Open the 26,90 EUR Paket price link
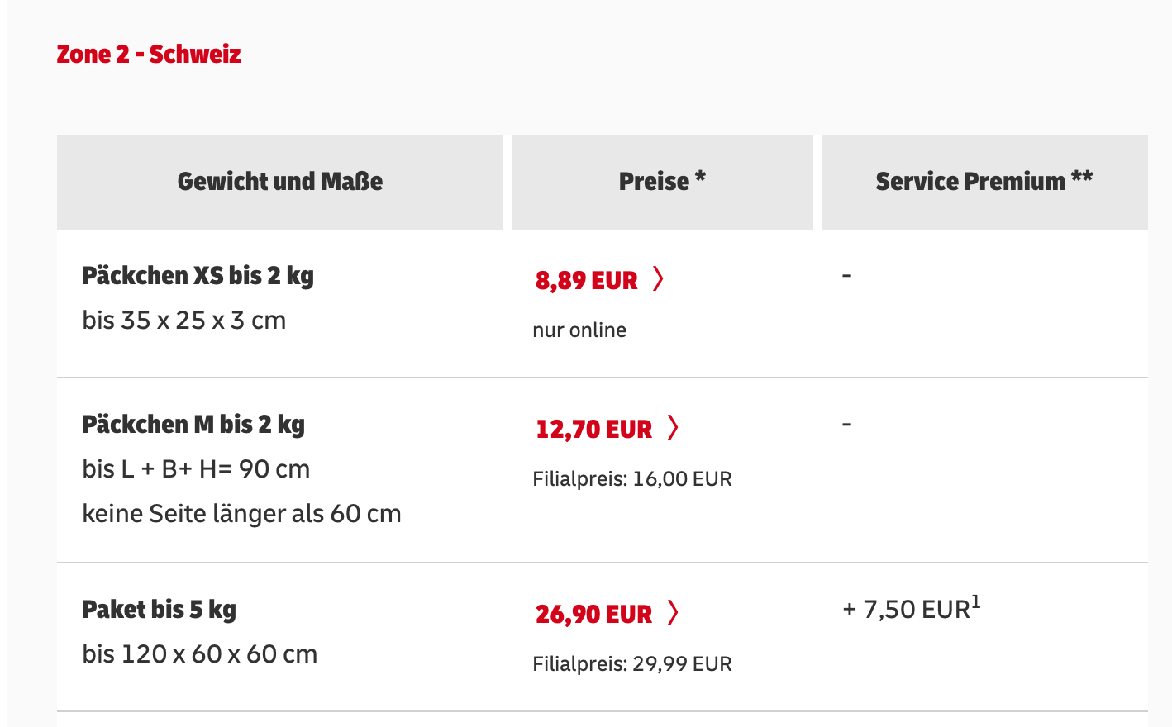 [x=593, y=615]
